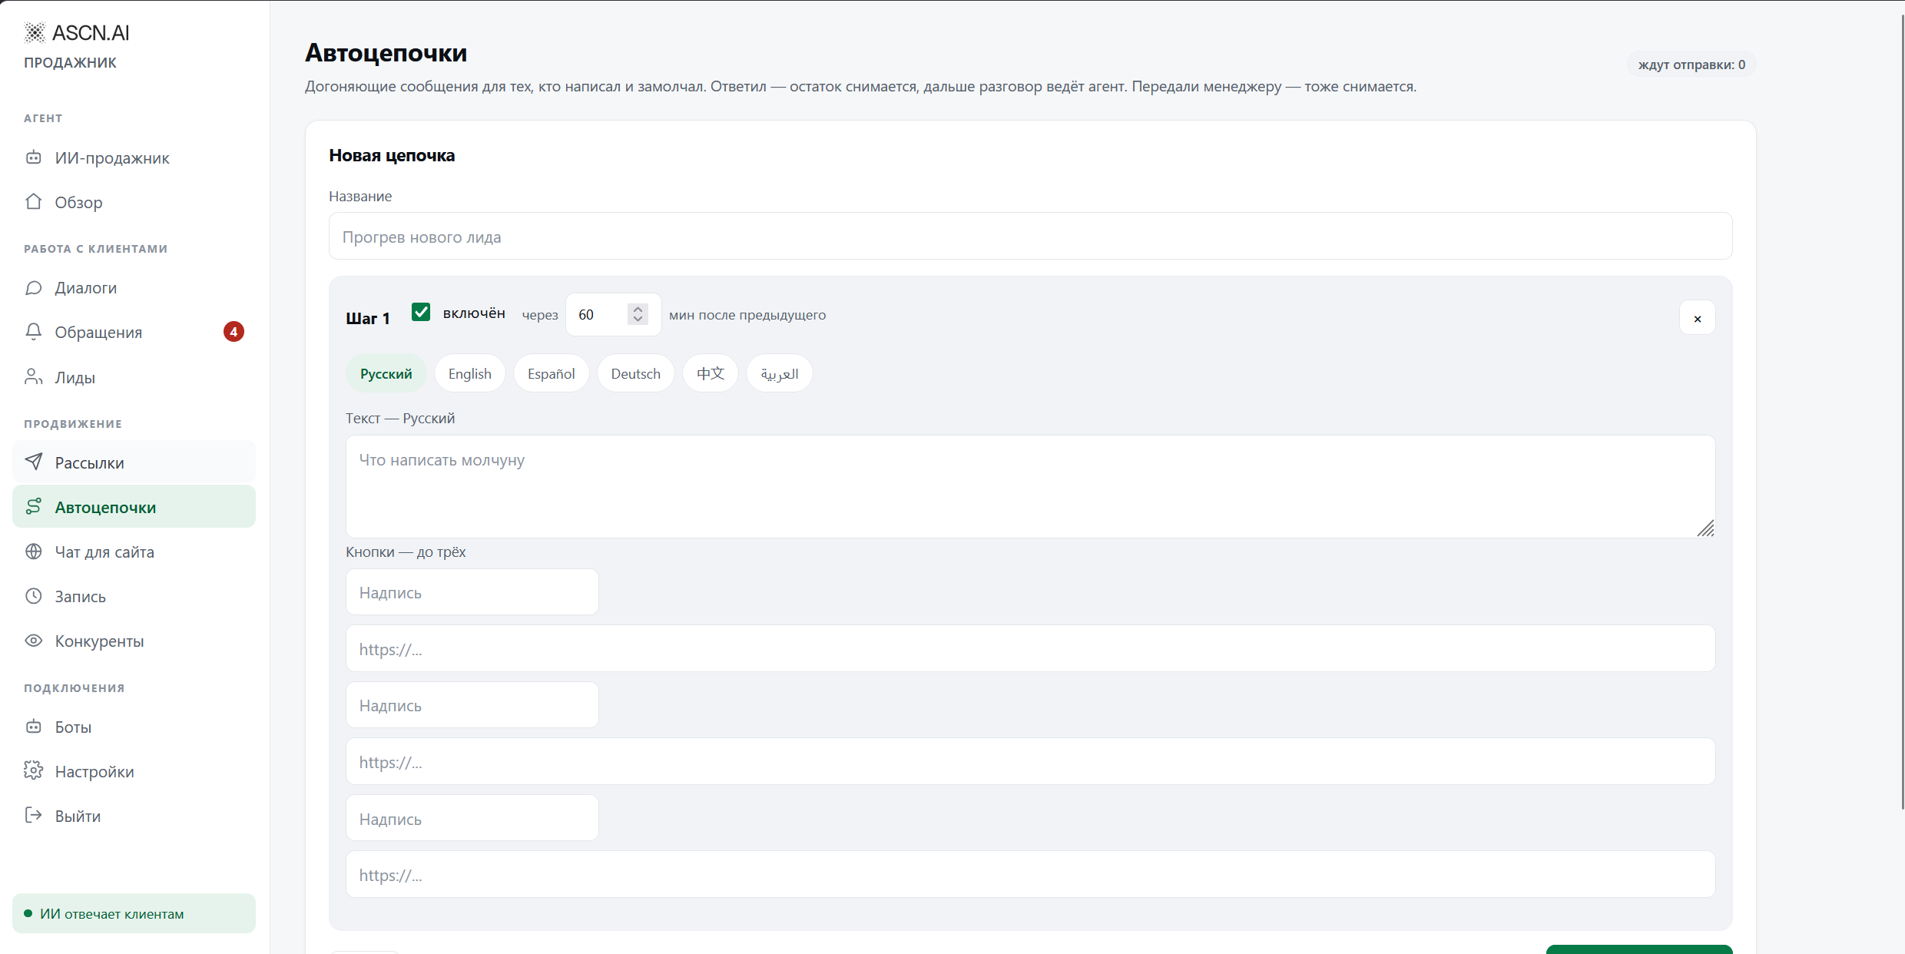Open Диалоги chat bubble icon

pyautogui.click(x=34, y=288)
